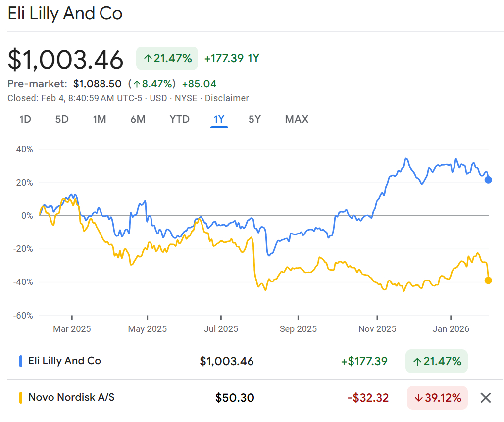
Task: Click the green 21.47% badge in legend row
Action: [436, 361]
